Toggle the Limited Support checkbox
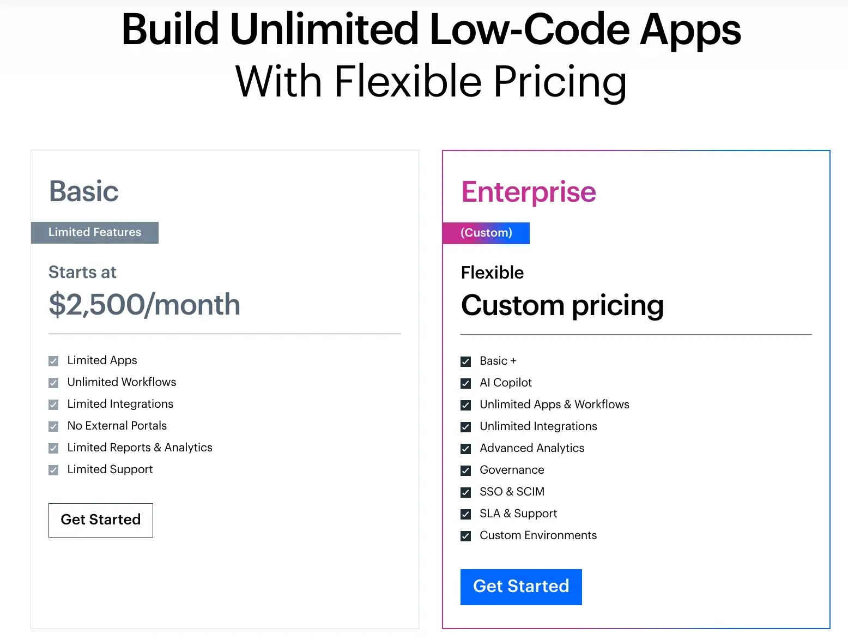Image resolution: width=848 pixels, height=640 pixels. pos(53,470)
